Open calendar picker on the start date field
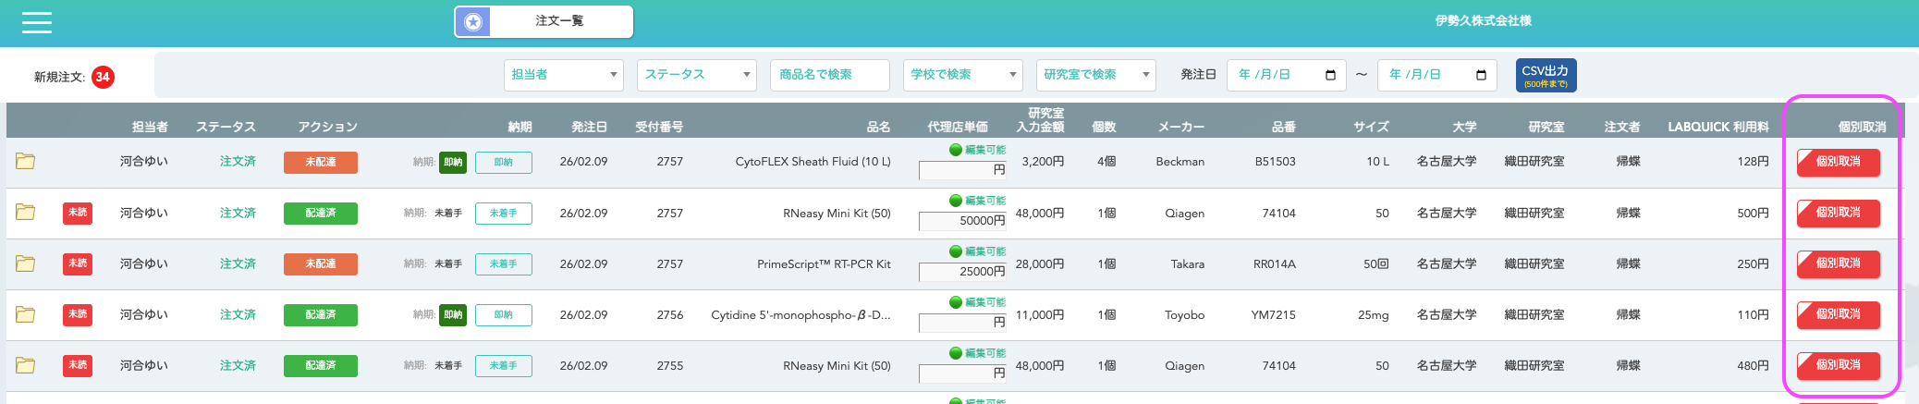This screenshot has width=1919, height=404. pos(1330,75)
